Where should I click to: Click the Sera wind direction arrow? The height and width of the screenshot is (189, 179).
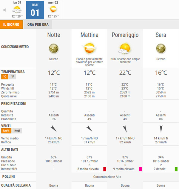[x=161, y=129]
